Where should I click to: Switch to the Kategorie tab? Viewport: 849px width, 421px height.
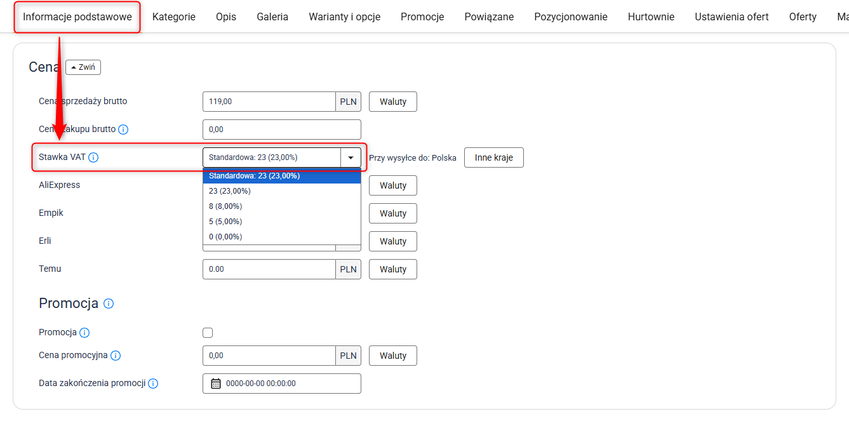tap(174, 17)
